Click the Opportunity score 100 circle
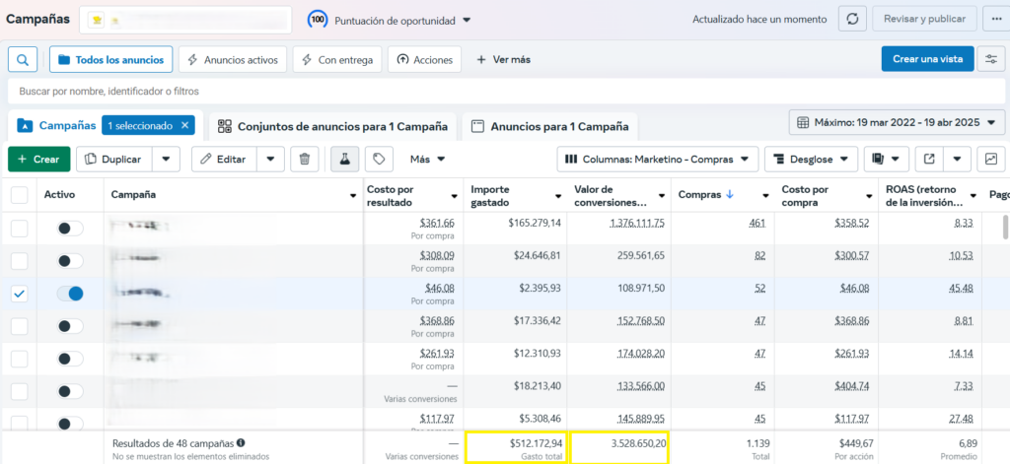 click(318, 20)
